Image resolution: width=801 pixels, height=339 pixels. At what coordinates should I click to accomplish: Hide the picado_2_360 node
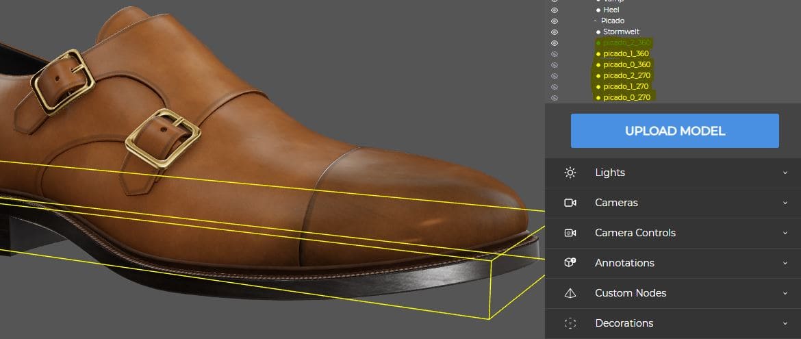(x=555, y=43)
